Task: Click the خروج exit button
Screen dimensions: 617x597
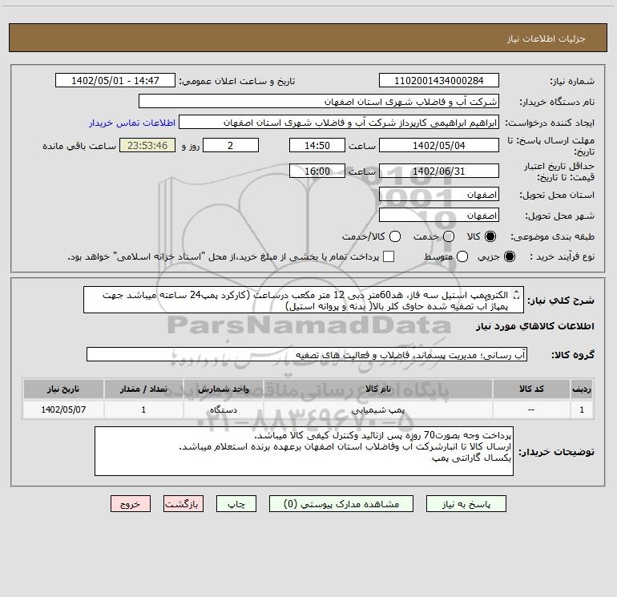Action: [131, 504]
